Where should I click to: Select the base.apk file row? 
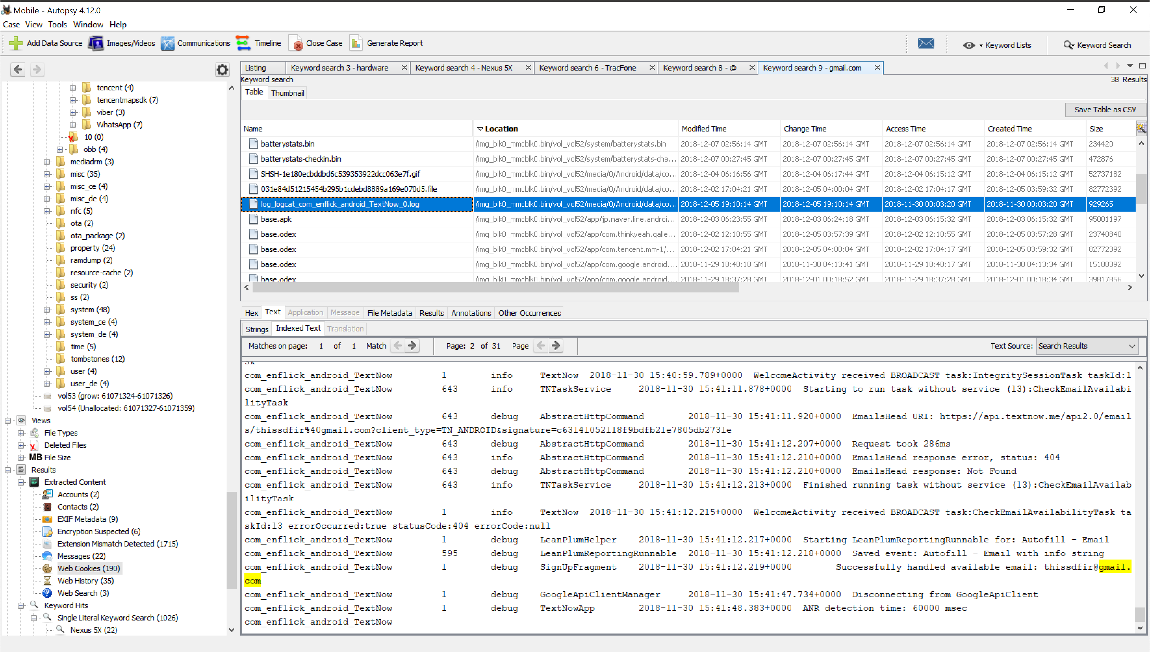coord(688,220)
